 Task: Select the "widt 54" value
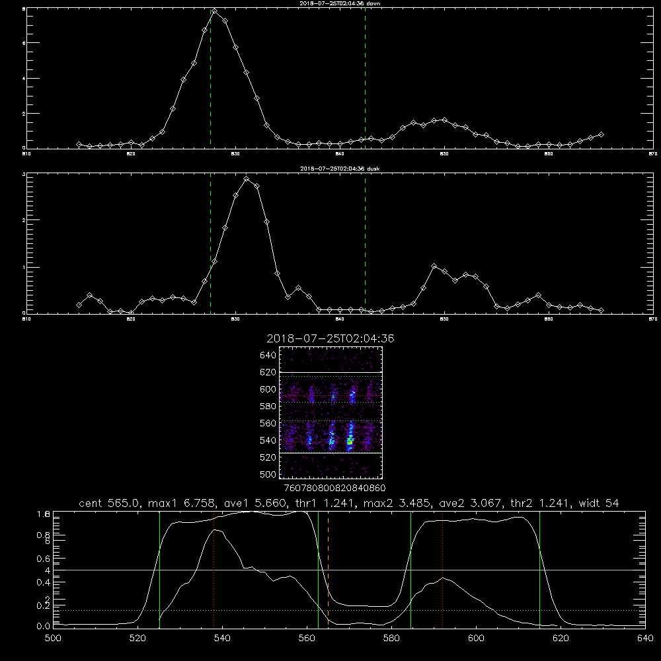[599, 503]
